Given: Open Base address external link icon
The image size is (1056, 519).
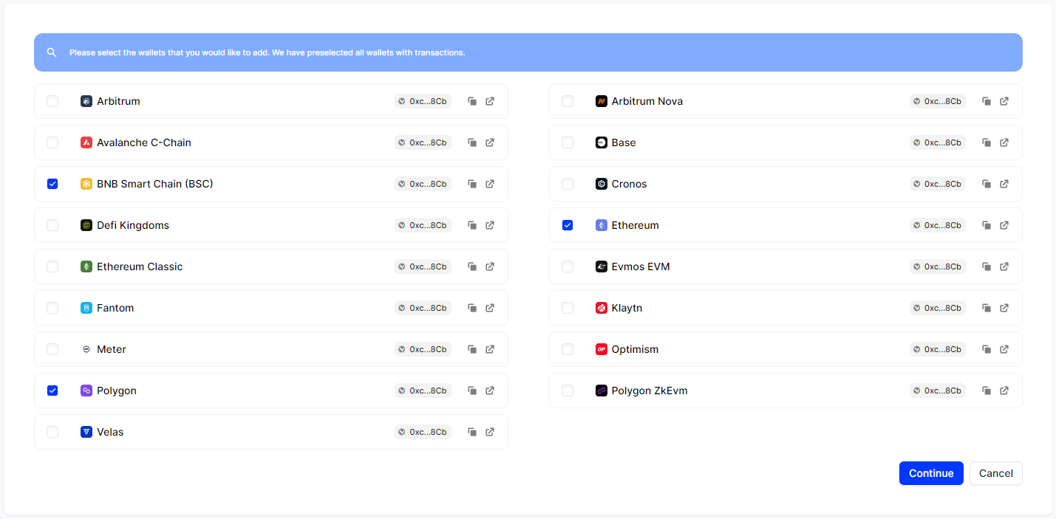Looking at the screenshot, I should (1004, 142).
